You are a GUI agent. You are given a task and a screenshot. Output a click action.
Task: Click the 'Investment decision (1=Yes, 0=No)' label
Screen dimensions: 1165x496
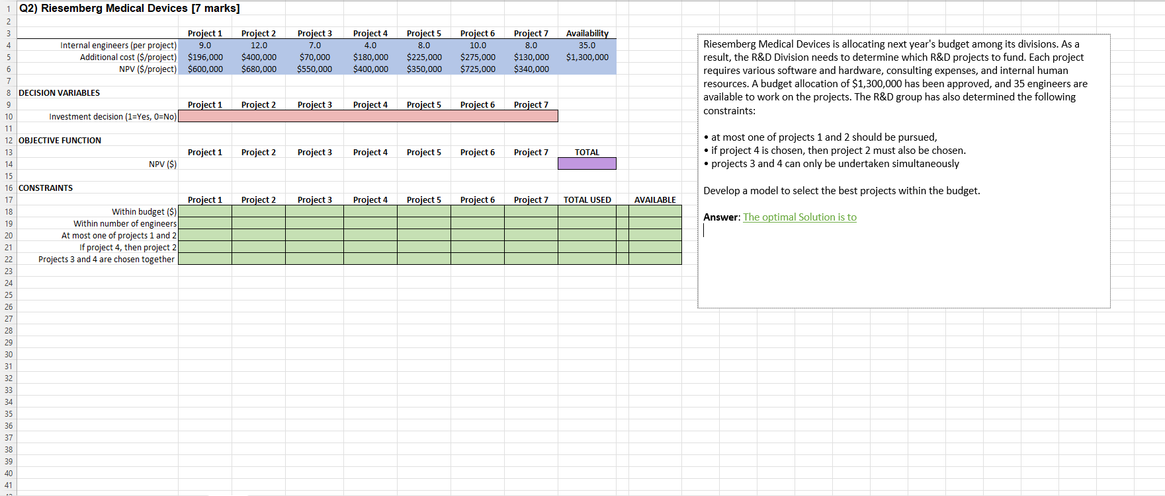tap(112, 117)
